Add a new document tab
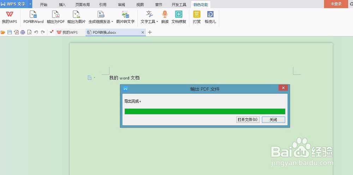This screenshot has height=175, width=353. [150, 32]
